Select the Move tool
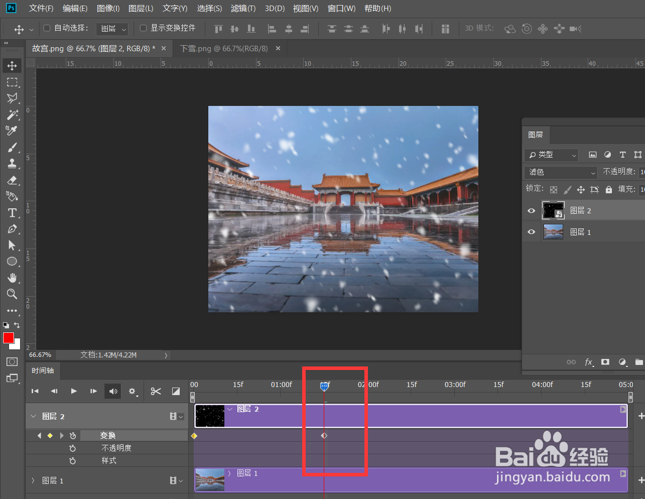The height and width of the screenshot is (499, 645). click(x=12, y=65)
